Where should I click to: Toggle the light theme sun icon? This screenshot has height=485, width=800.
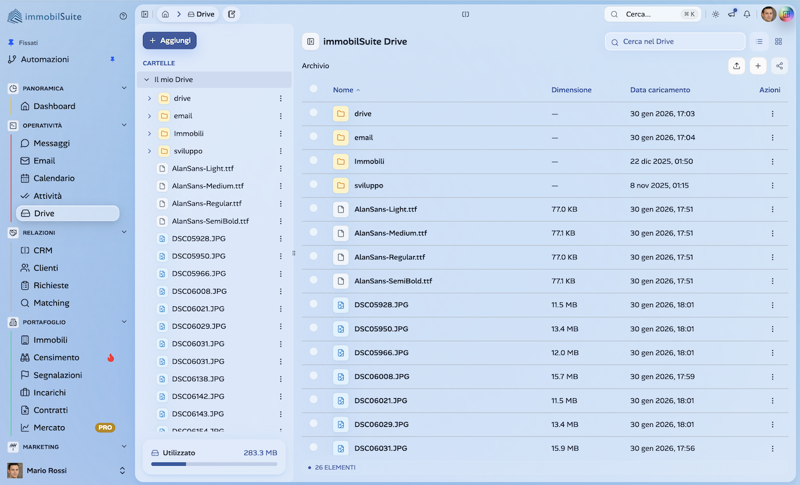coord(716,14)
